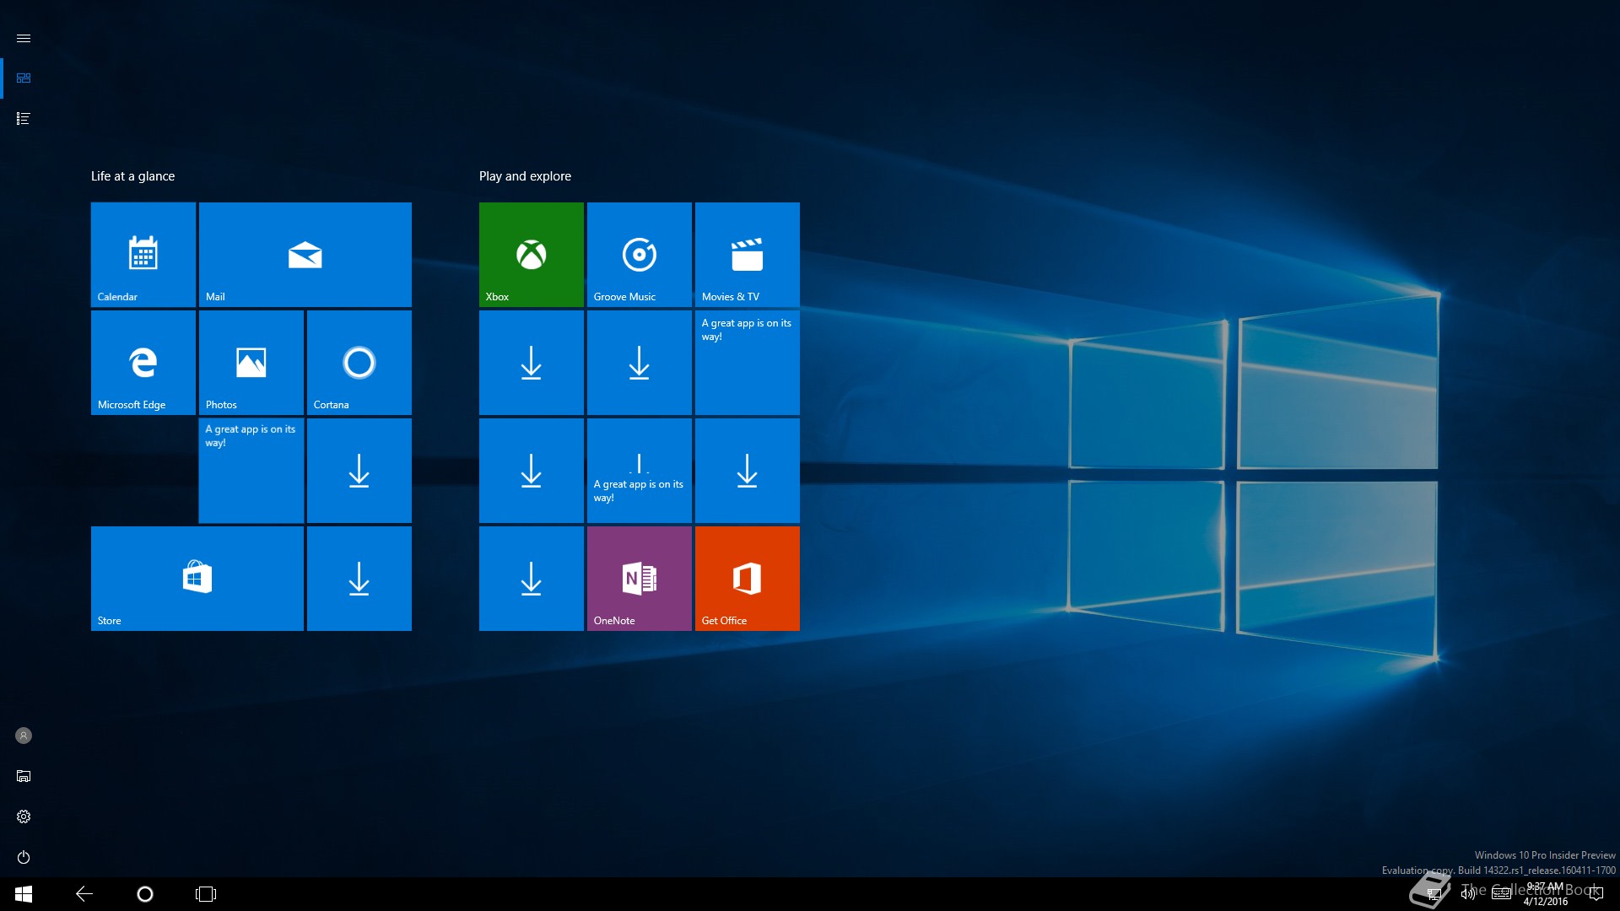
Task: Open the Action Center notifications icon
Action: tap(1596, 894)
